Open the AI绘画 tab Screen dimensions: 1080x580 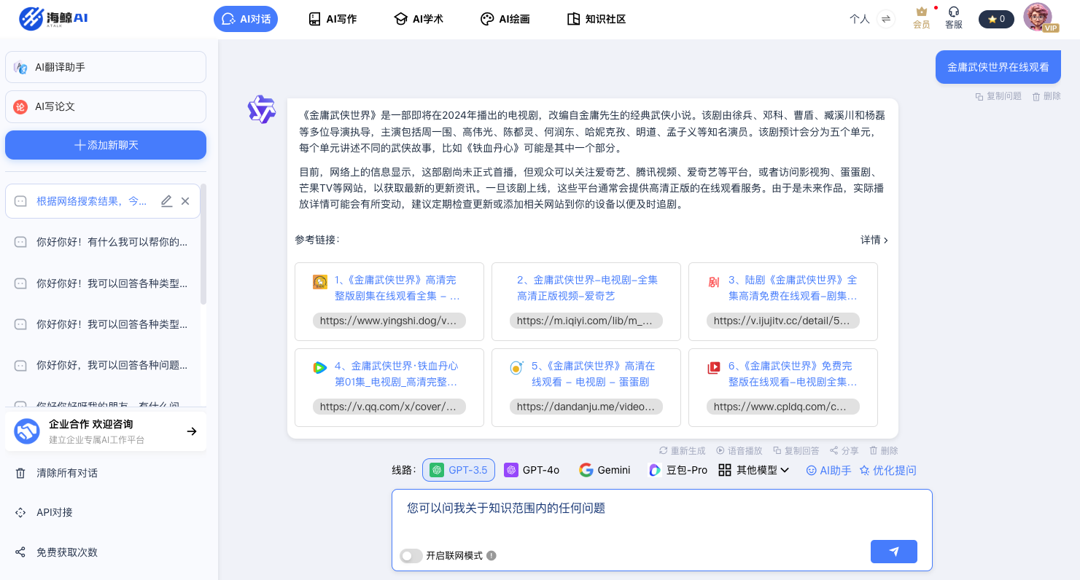[x=505, y=19]
